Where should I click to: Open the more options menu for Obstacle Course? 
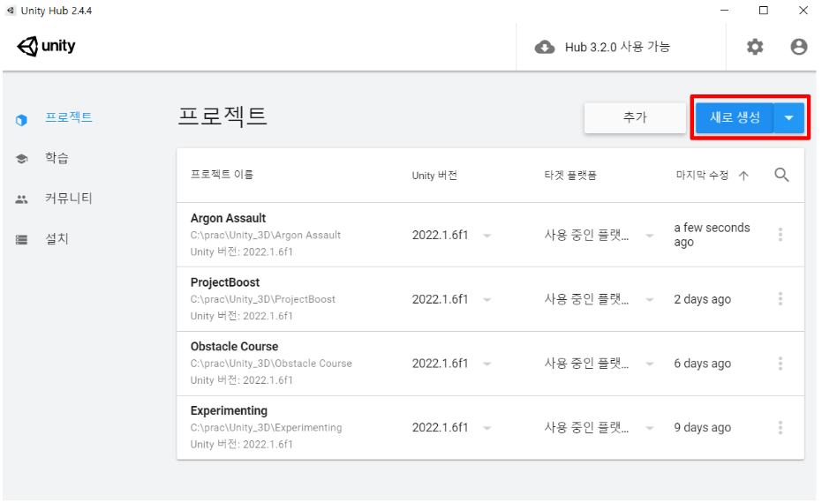click(x=781, y=363)
